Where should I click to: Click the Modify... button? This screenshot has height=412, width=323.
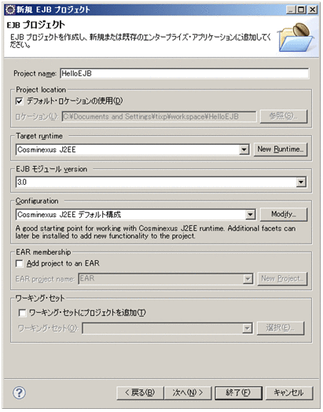(284, 215)
